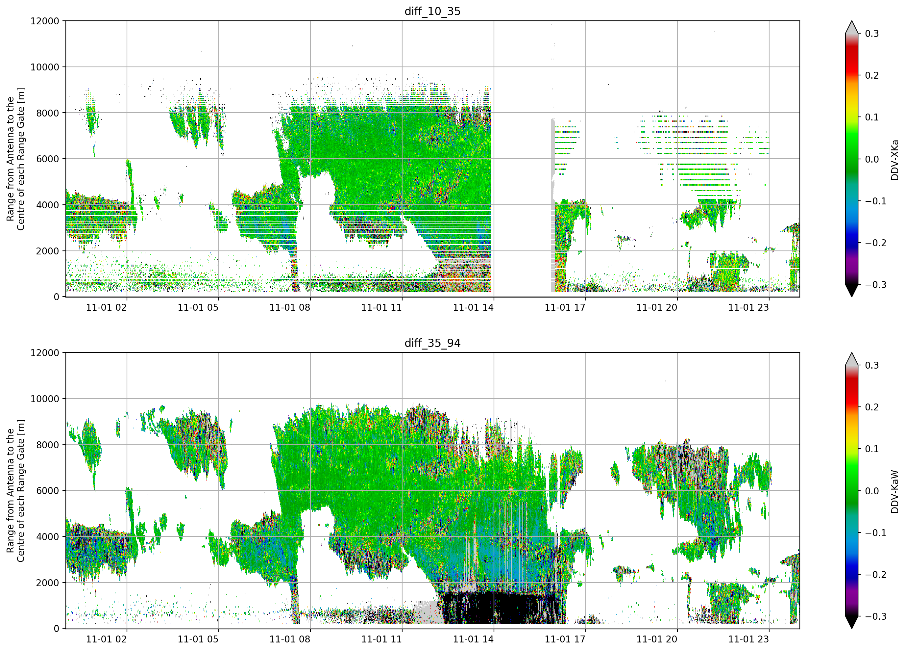This screenshot has height=651, width=906.
Task: Click the 11-01 11 tick under diff_35_94 plot
Action: pos(381,639)
